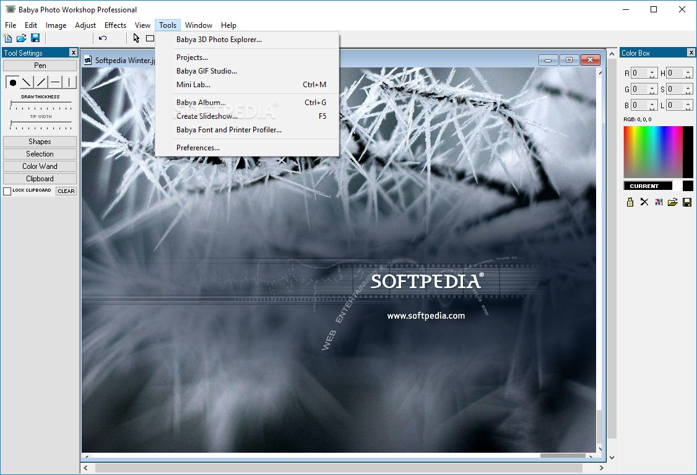This screenshot has width=697, height=475.
Task: Click the New document toolbar icon
Action: click(x=7, y=38)
